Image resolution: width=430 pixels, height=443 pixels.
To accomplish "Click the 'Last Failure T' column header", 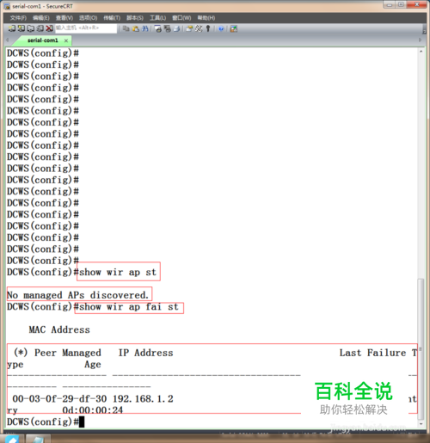I will pyautogui.click(x=378, y=353).
